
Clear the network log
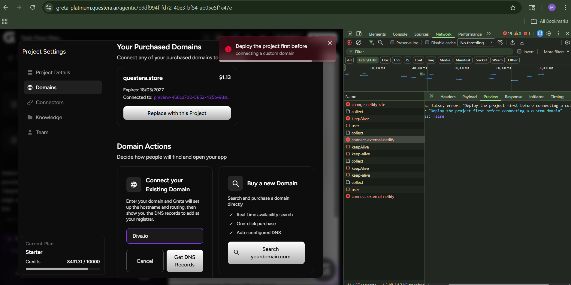click(x=358, y=43)
